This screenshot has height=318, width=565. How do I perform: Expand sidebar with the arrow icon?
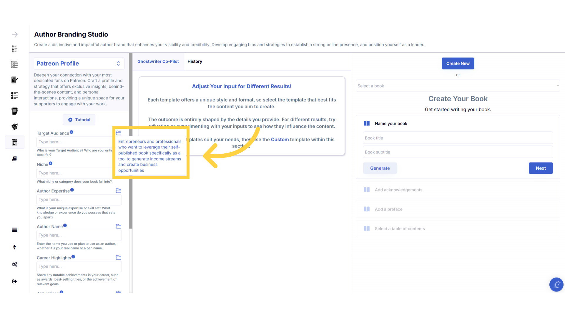(x=15, y=34)
